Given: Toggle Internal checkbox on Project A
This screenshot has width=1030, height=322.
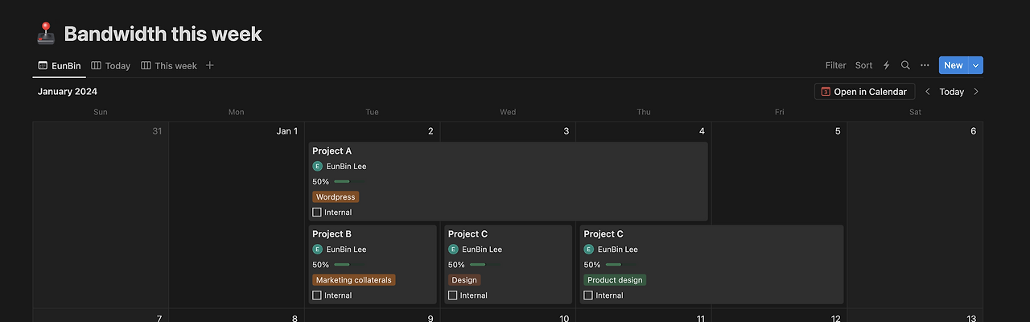Looking at the screenshot, I should (317, 213).
